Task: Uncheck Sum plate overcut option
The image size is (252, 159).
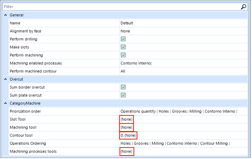Action: [x=123, y=95]
